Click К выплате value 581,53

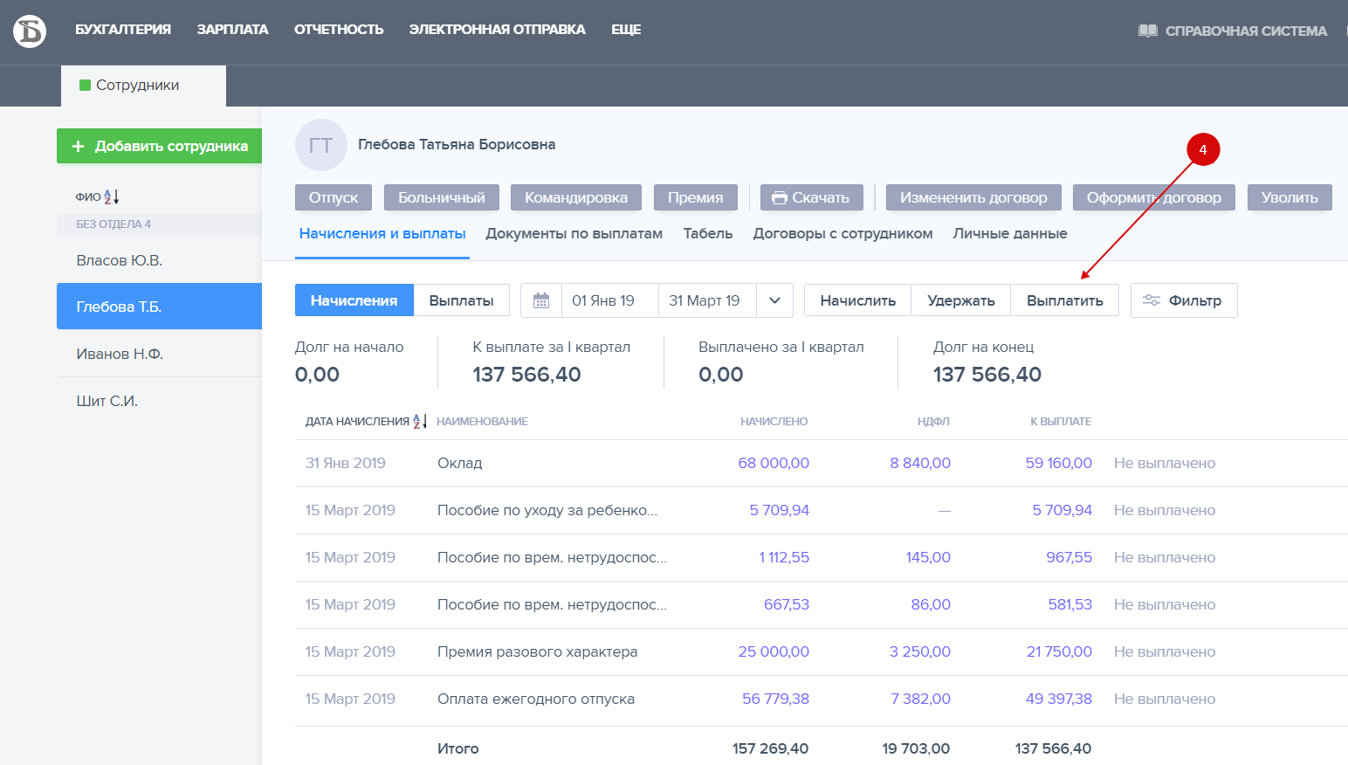point(1070,604)
